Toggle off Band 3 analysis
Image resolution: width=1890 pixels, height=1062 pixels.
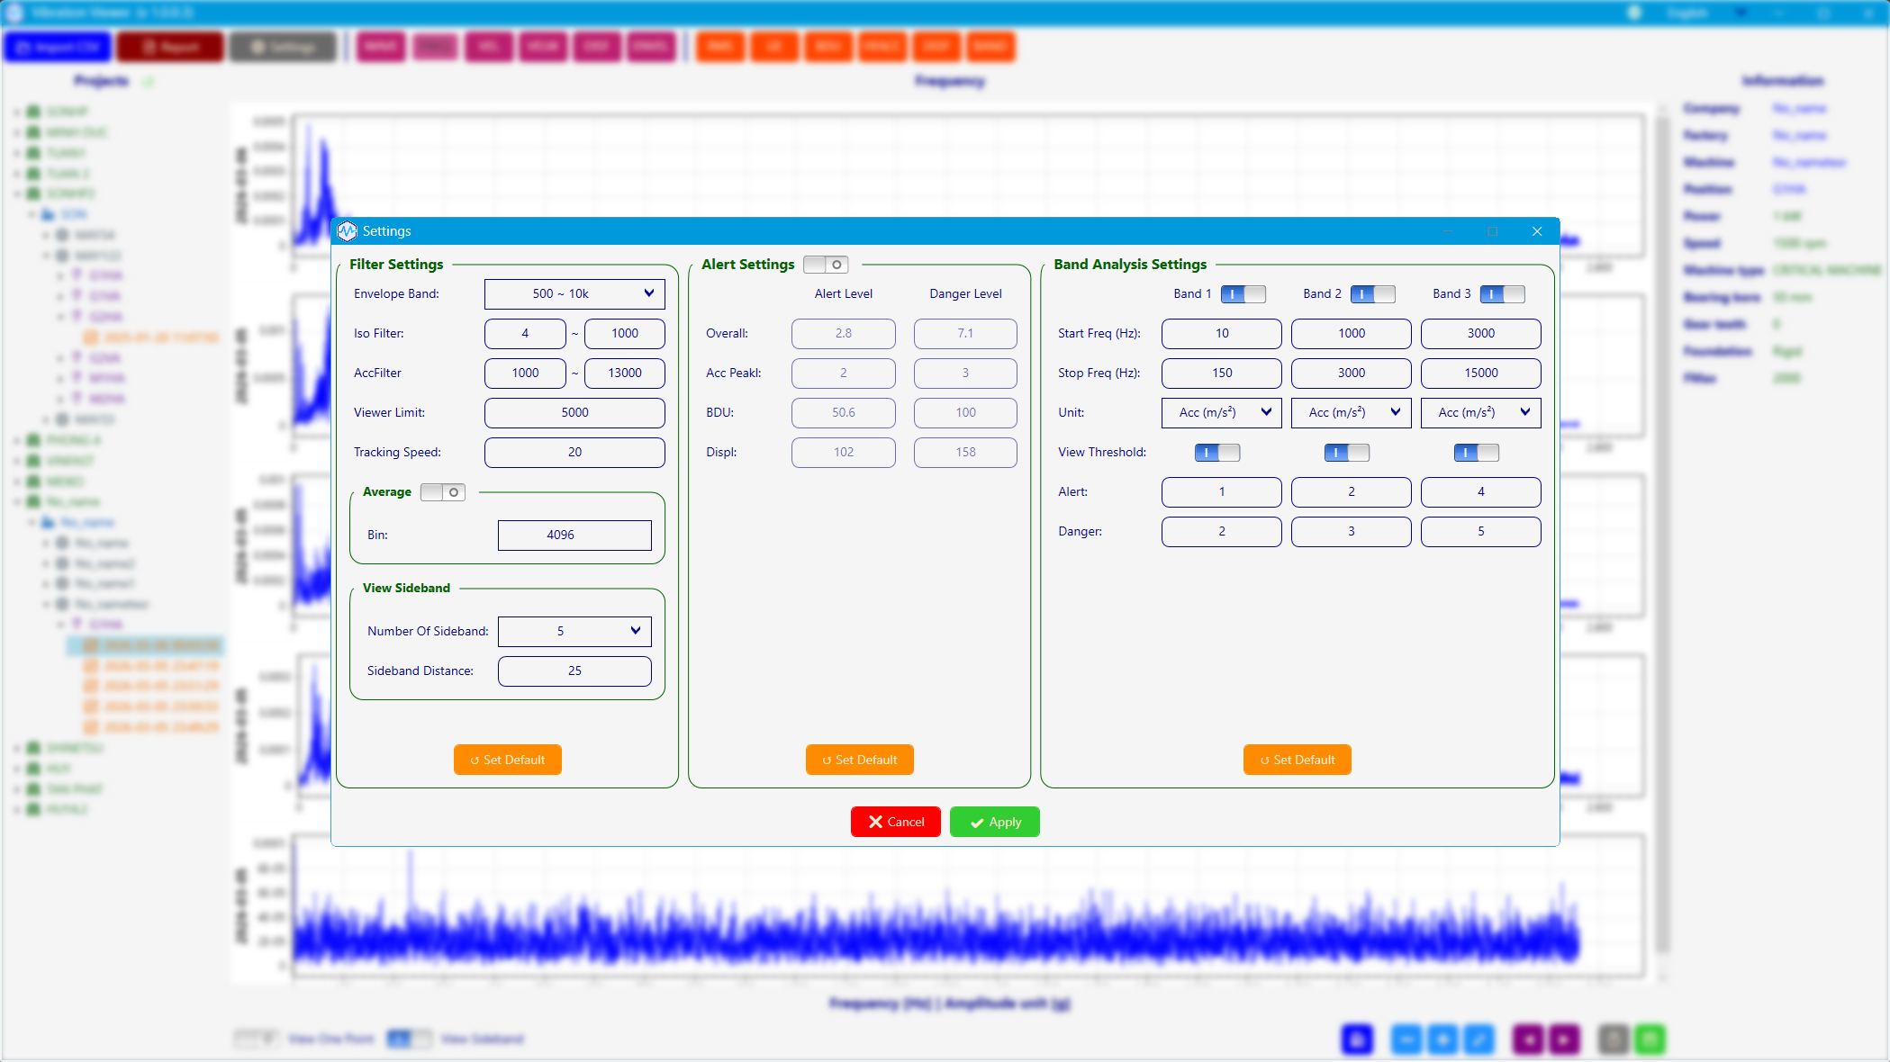(1502, 294)
